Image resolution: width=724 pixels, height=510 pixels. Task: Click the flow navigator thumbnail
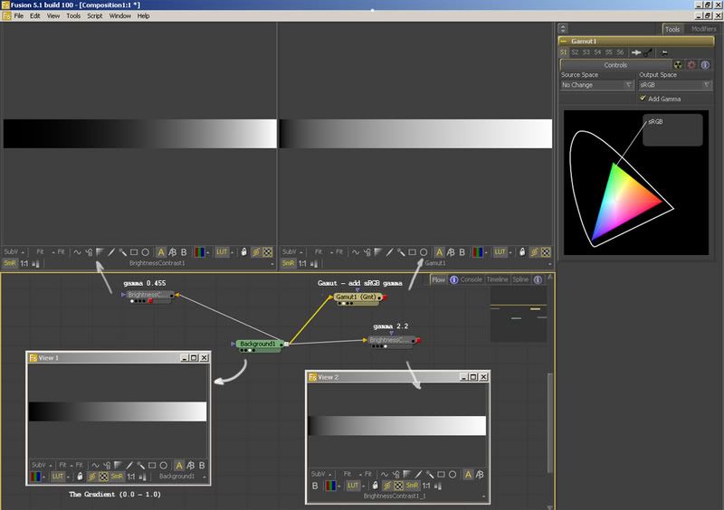(x=518, y=314)
